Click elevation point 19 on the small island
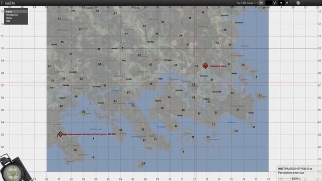Screen dimensions: 322x181 (208, 137)
